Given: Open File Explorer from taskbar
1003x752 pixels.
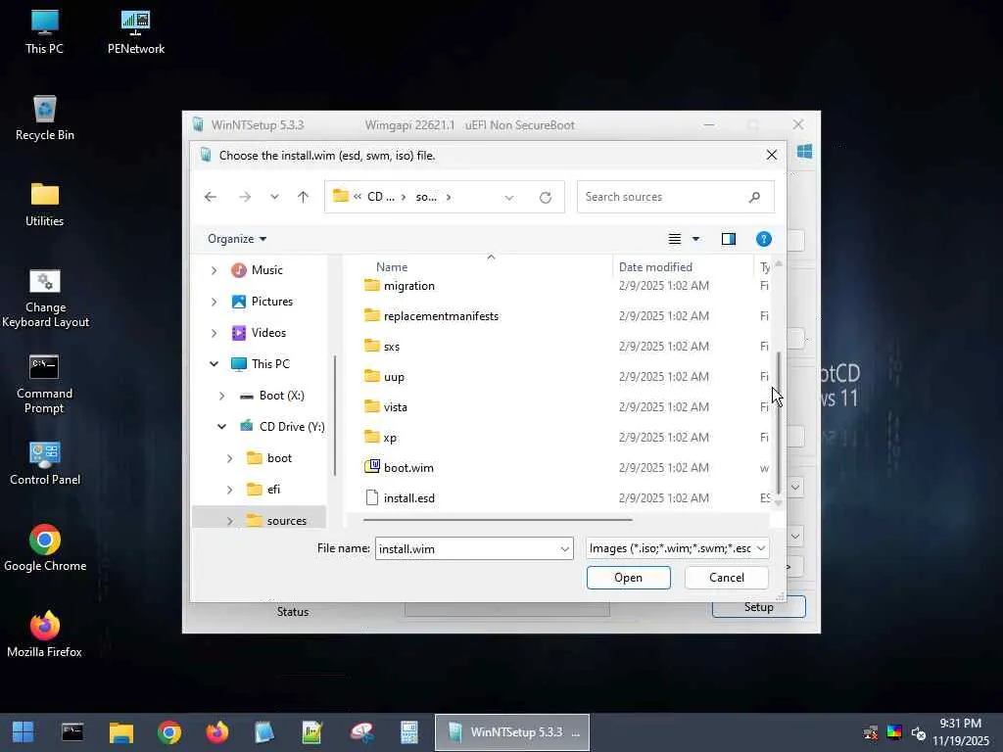Looking at the screenshot, I should click(x=120, y=732).
